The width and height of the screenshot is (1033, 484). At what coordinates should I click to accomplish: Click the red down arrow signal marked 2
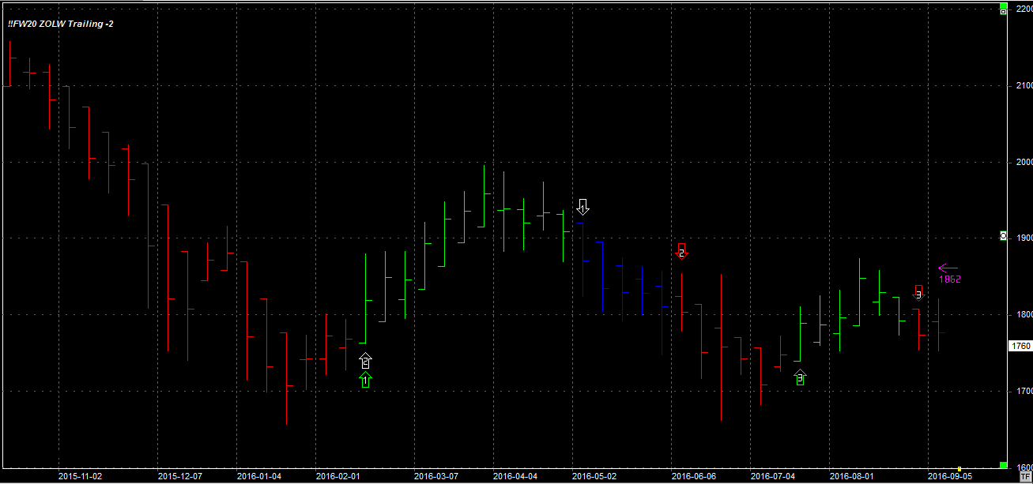click(682, 250)
